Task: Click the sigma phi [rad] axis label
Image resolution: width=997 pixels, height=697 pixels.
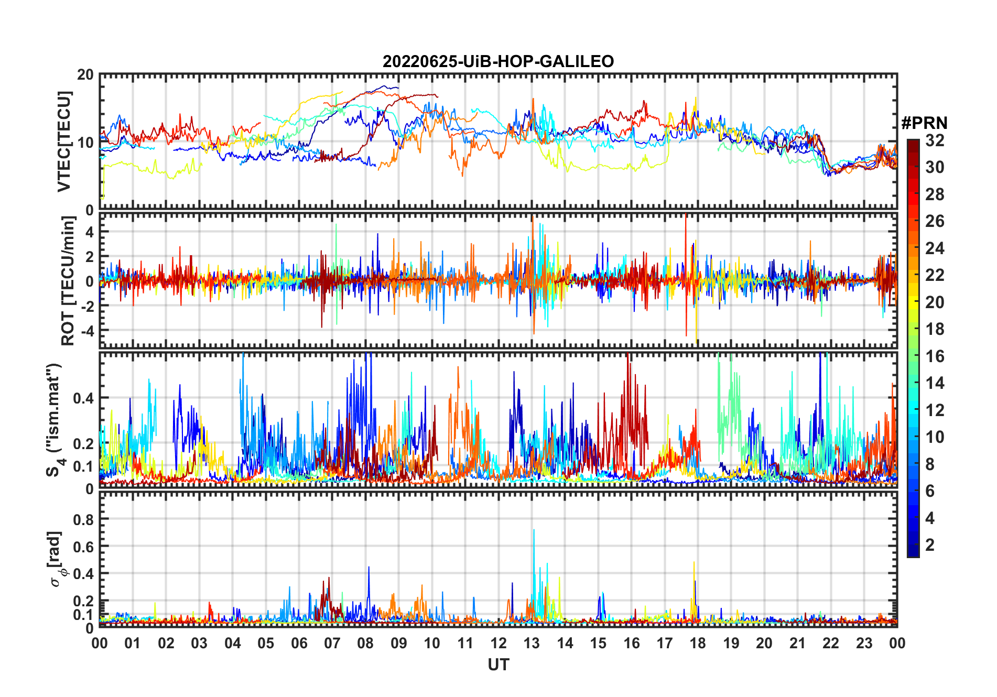Action: point(57,559)
